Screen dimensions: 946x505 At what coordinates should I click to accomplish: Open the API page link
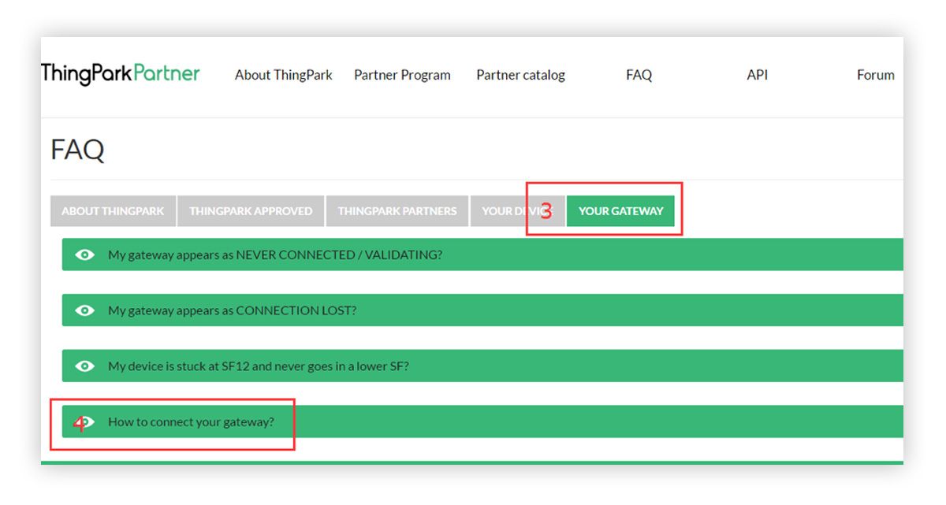tap(757, 75)
